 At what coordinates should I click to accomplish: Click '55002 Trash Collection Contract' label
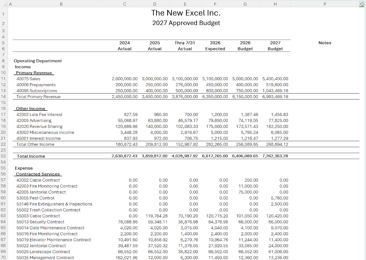click(x=48, y=210)
